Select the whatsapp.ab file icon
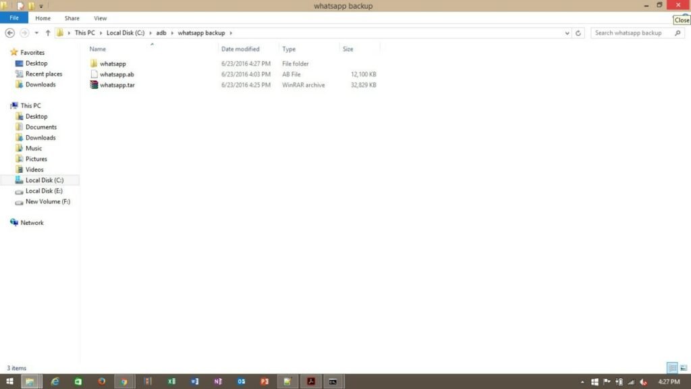691x389 pixels. click(94, 74)
